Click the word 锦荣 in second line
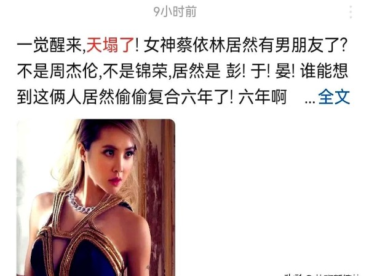Image resolution: width=369 pixels, height=276 pixels. (x=151, y=71)
